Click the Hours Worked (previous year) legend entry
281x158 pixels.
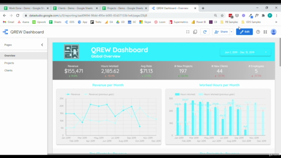click(x=216, y=94)
